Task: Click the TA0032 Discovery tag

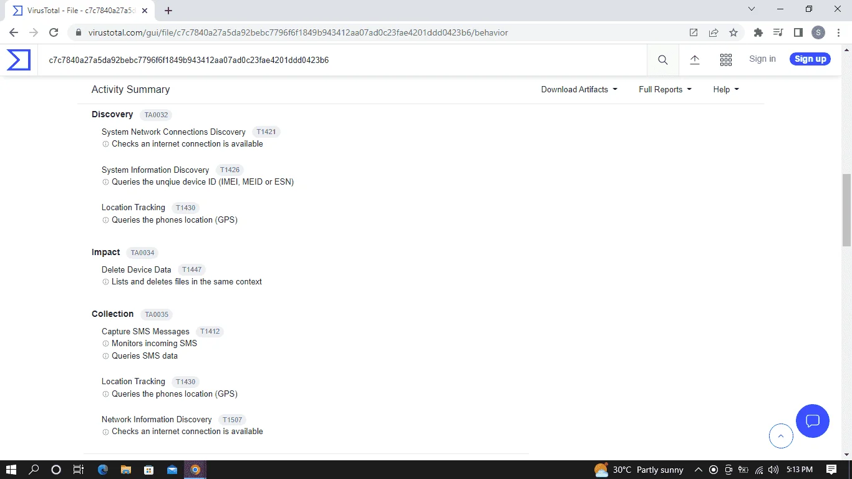Action: pos(156,115)
